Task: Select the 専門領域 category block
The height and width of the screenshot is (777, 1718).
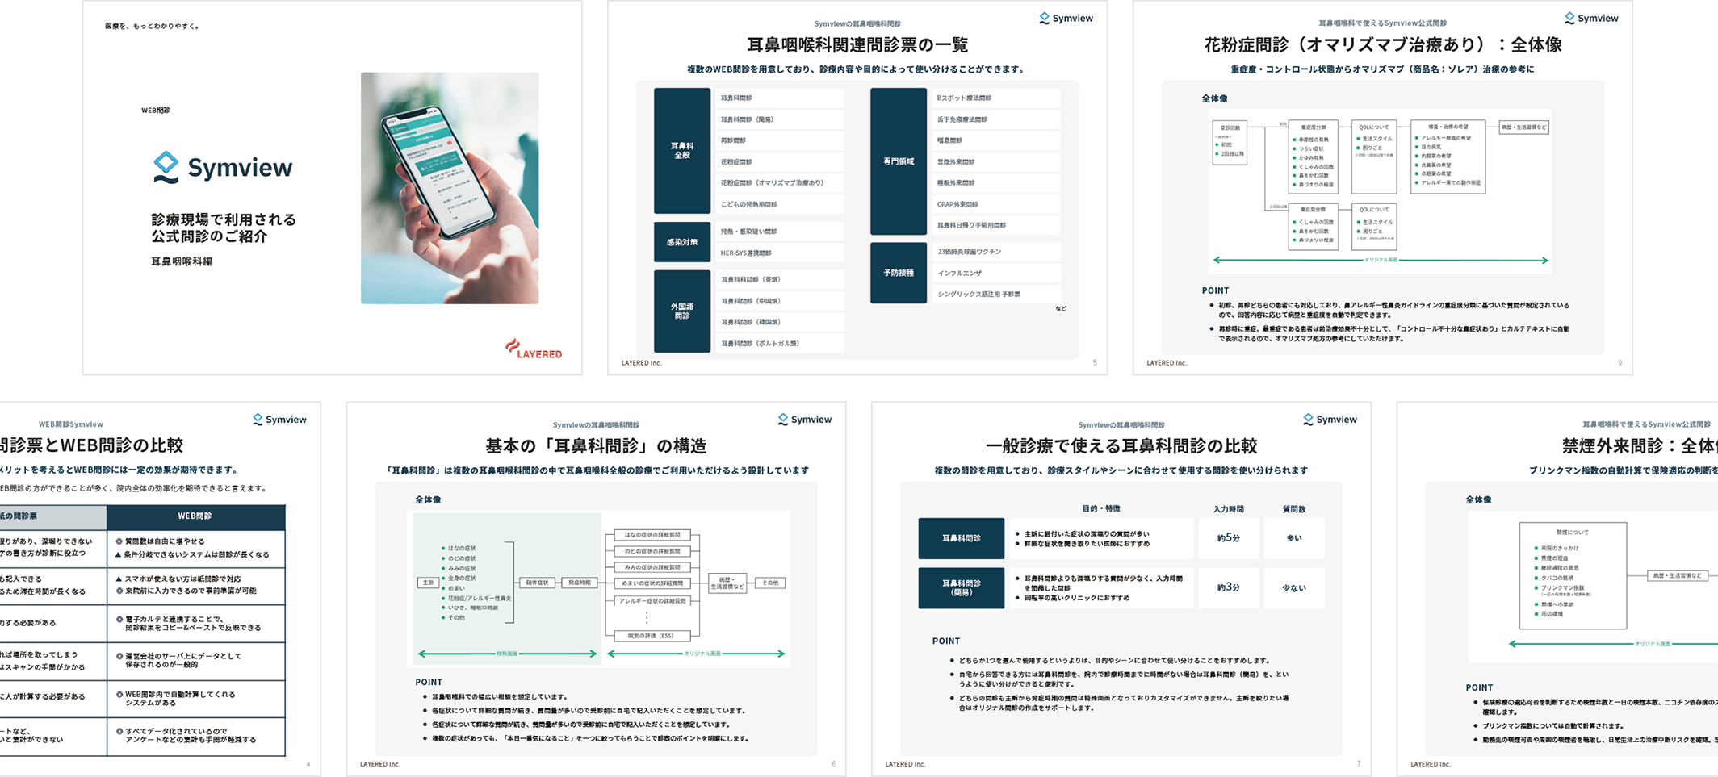Action: coord(898,161)
